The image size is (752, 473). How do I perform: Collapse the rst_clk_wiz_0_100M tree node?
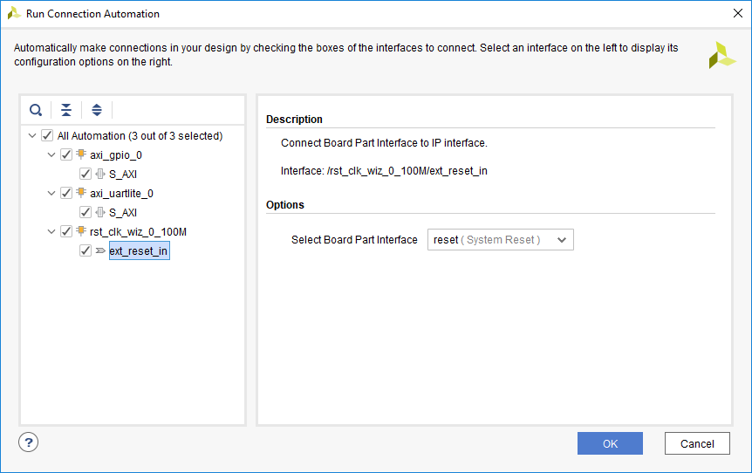[51, 231]
